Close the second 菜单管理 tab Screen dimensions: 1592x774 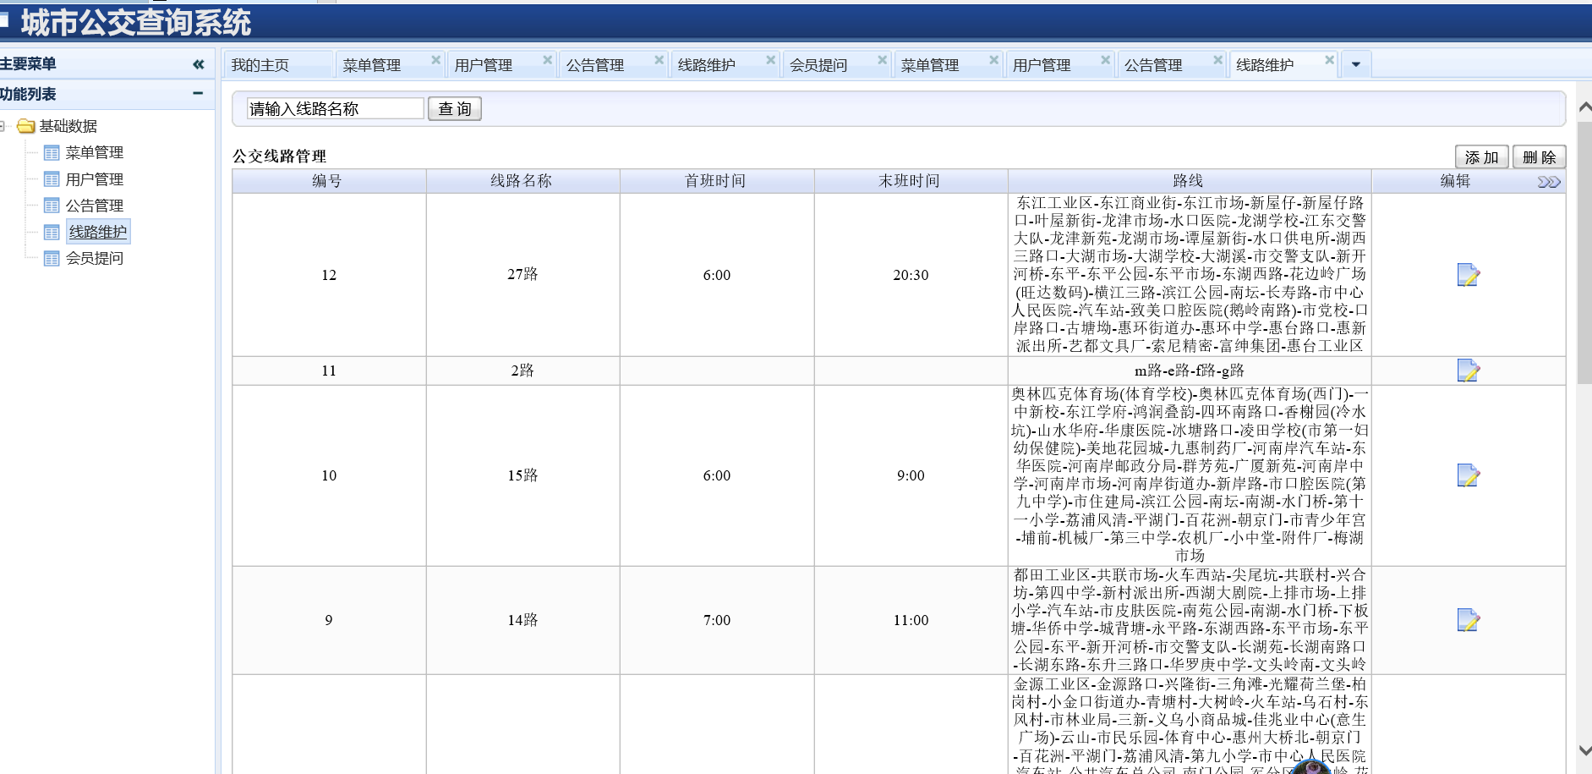[993, 60]
